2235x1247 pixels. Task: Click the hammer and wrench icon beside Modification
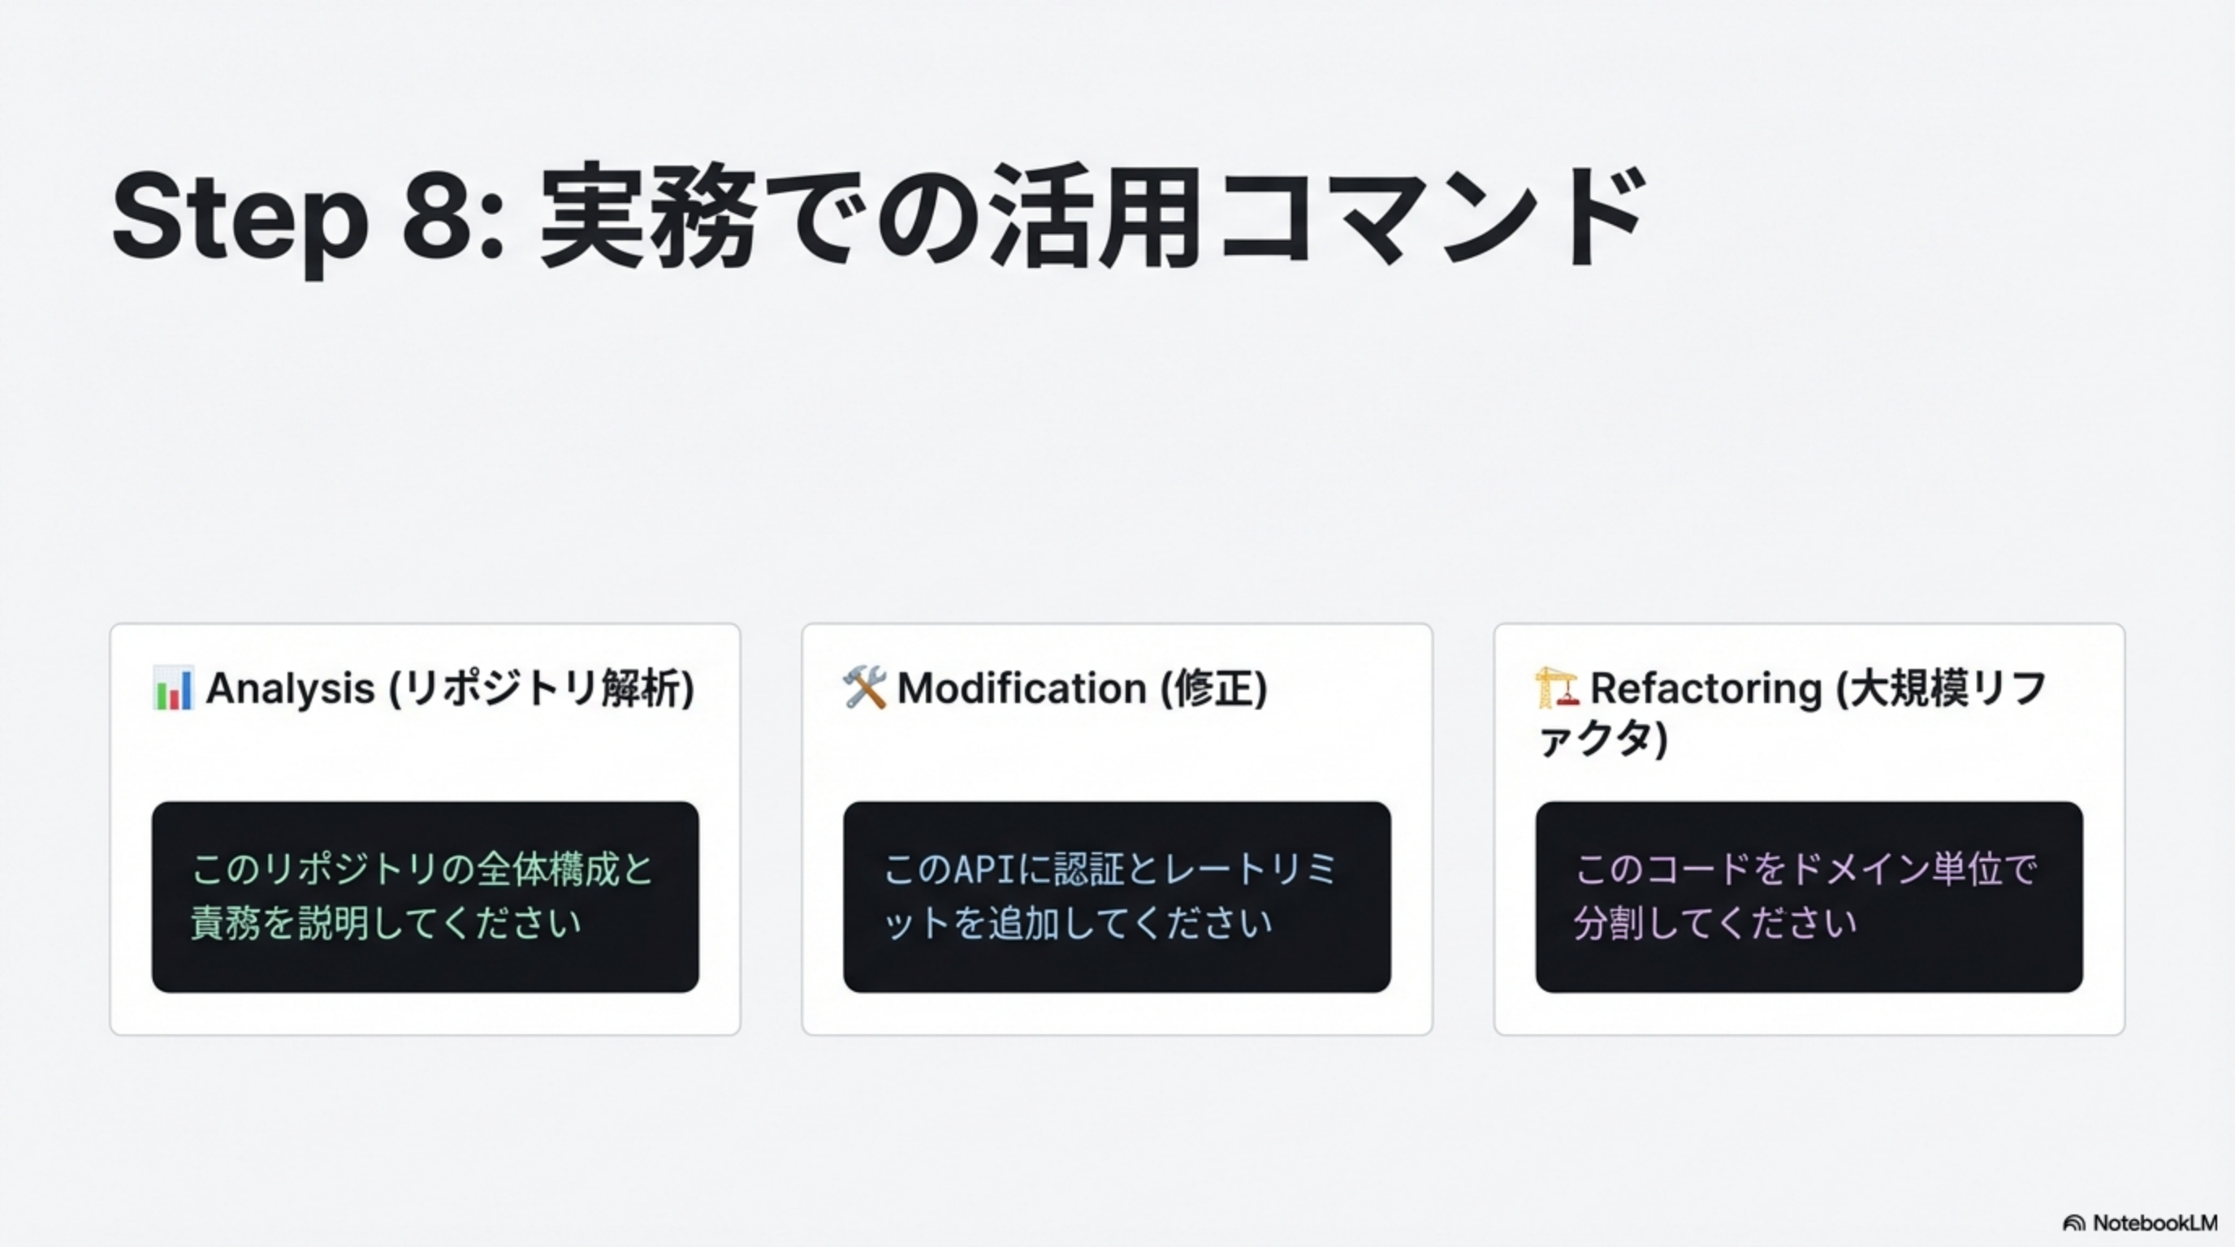(x=864, y=688)
